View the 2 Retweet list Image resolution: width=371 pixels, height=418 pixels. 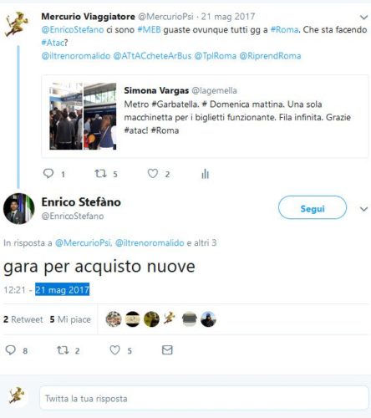(23, 319)
